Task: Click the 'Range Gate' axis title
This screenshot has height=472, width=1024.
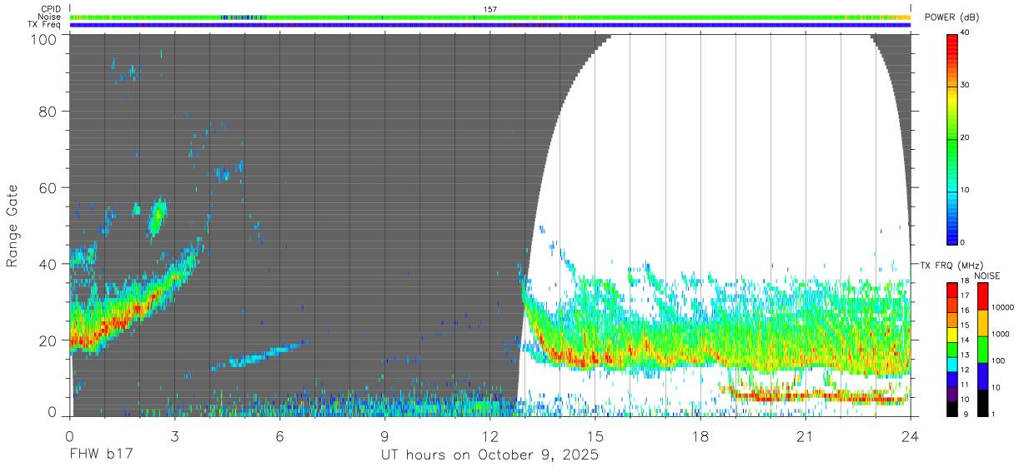Action: coord(13,226)
